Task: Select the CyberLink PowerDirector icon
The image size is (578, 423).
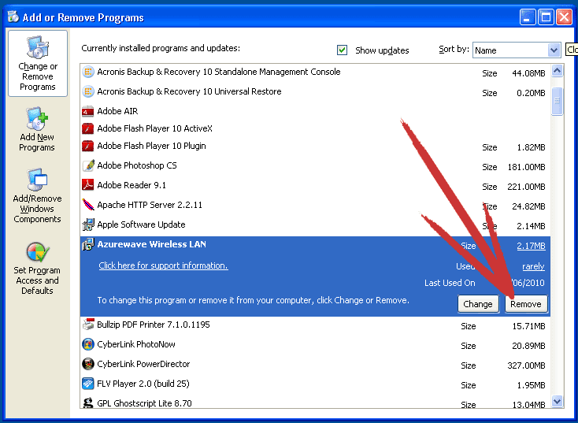Action: pyautogui.click(x=87, y=364)
